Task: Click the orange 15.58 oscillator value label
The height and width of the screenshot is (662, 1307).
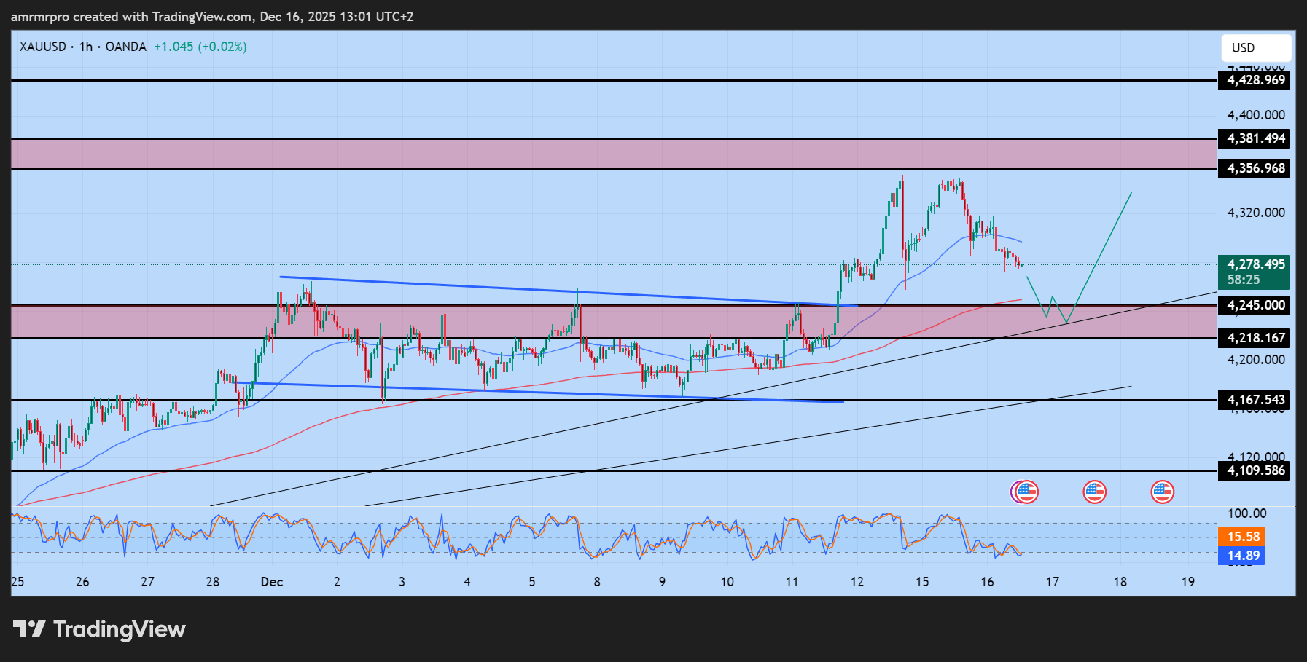Action: 1243,537
